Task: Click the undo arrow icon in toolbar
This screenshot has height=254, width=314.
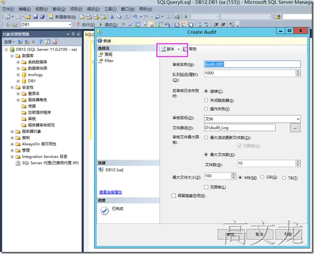Action: tap(135, 17)
